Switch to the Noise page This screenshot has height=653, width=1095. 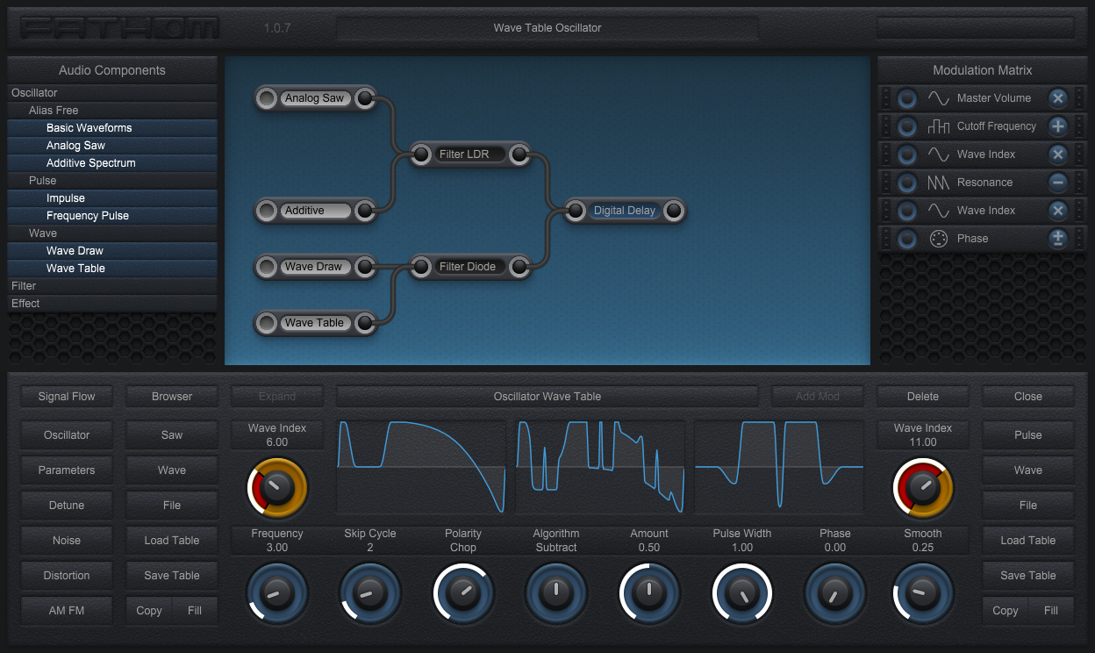click(67, 541)
